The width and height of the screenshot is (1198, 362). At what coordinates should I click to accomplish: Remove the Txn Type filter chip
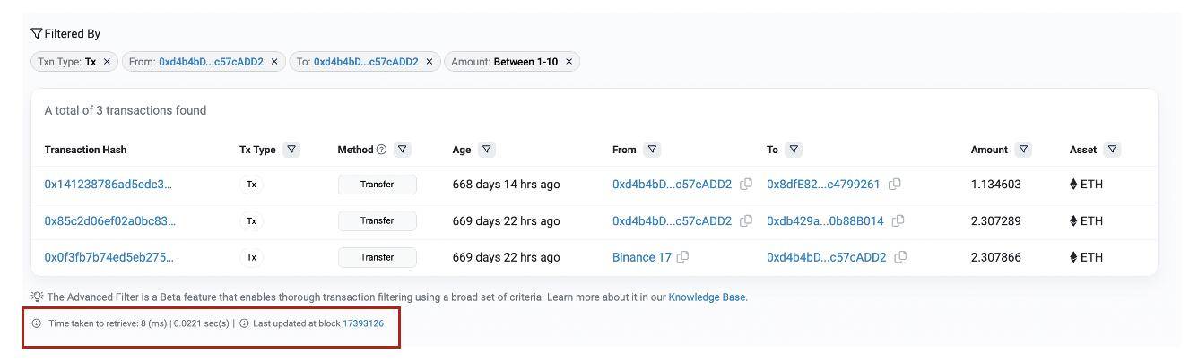pos(107,62)
